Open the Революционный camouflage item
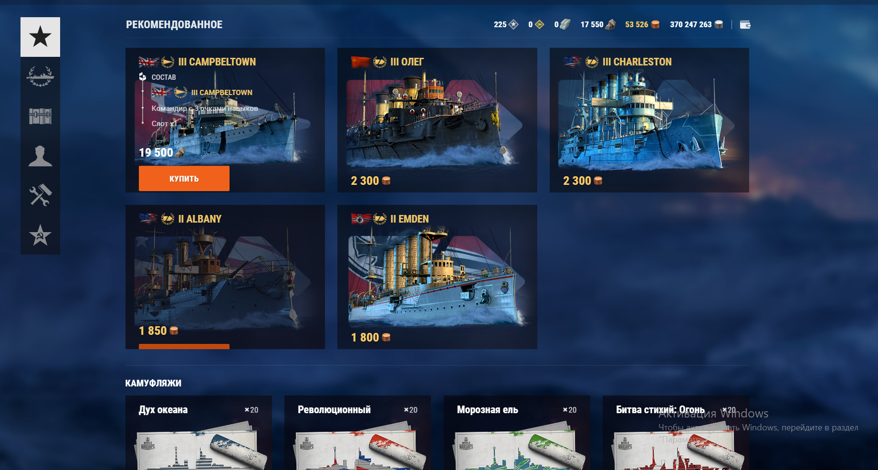The width and height of the screenshot is (878, 470). (357, 433)
